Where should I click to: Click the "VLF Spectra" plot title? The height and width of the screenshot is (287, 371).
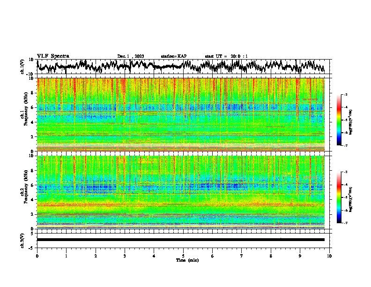[x=53, y=56]
